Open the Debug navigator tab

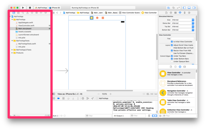36,13
